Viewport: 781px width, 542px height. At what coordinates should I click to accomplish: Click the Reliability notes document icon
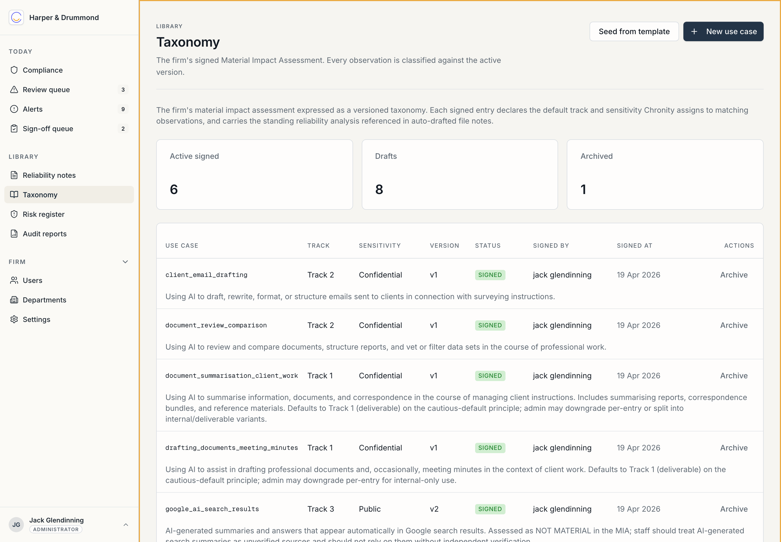pyautogui.click(x=14, y=175)
